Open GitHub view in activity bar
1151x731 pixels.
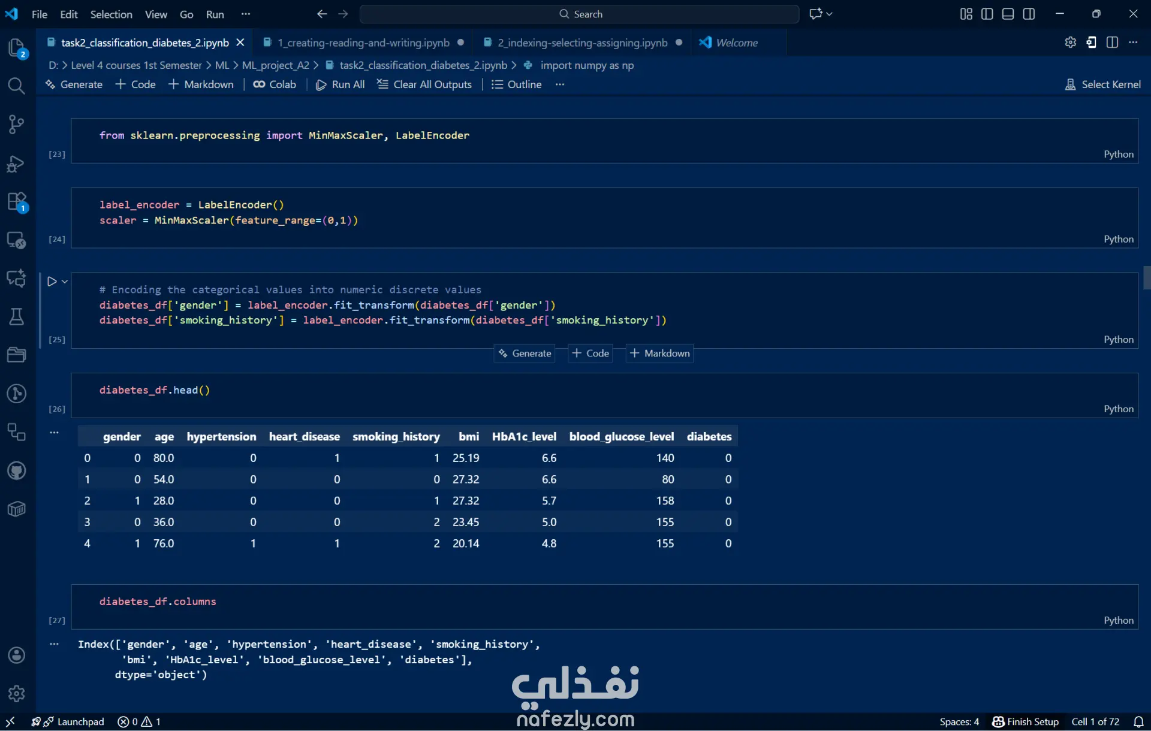tap(16, 470)
